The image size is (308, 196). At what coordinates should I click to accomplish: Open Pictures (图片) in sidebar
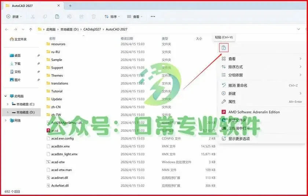(x=15, y=80)
